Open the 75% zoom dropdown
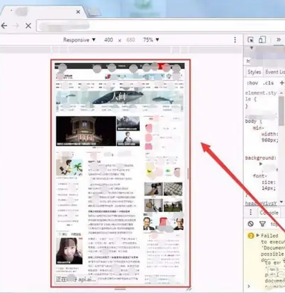285x293 pixels. (151, 40)
